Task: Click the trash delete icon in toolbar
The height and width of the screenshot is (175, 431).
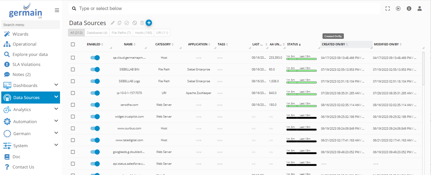Action: point(142,23)
